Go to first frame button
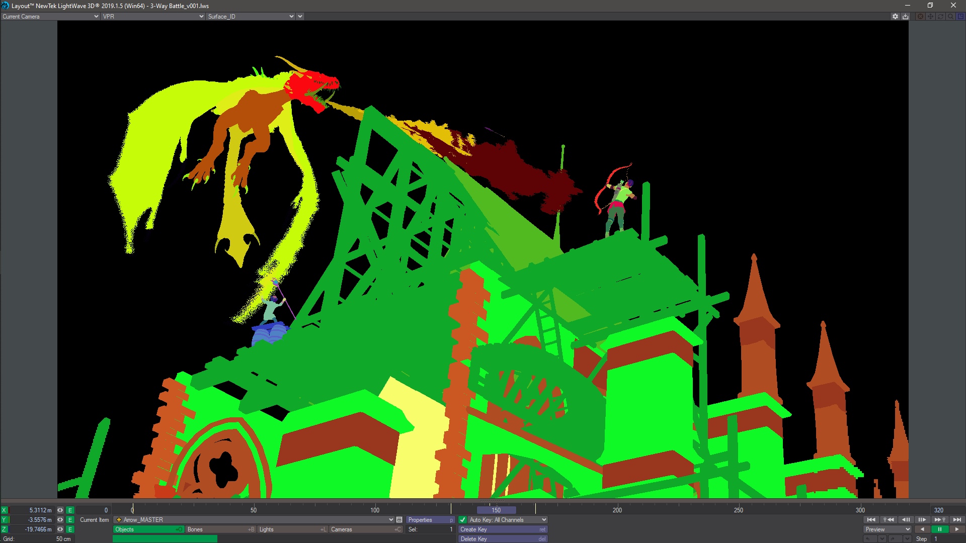 871,520
